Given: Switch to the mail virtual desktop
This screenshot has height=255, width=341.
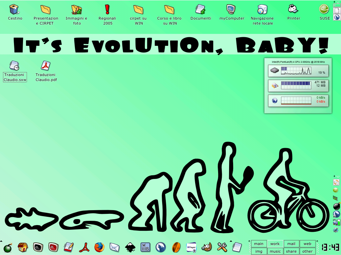Looking at the screenshot, I should point(291,244).
